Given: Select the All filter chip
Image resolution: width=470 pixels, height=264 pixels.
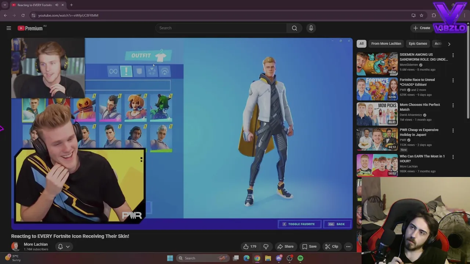Looking at the screenshot, I should click(361, 44).
